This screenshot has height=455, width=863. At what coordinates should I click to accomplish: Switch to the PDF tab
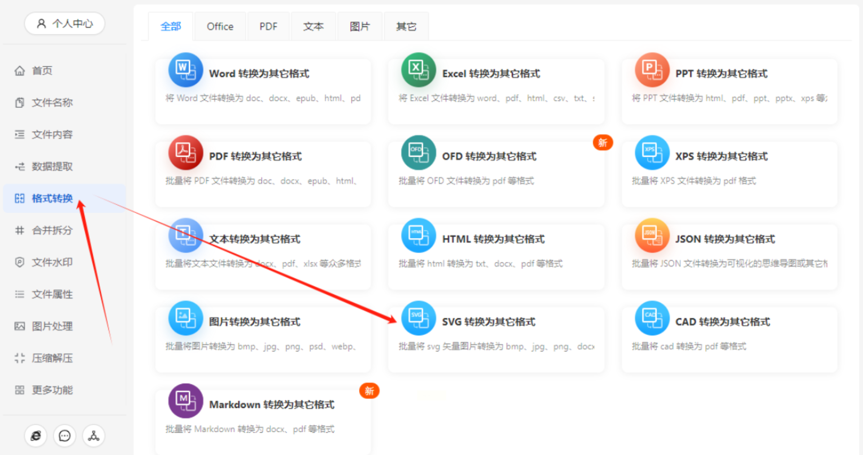point(268,26)
